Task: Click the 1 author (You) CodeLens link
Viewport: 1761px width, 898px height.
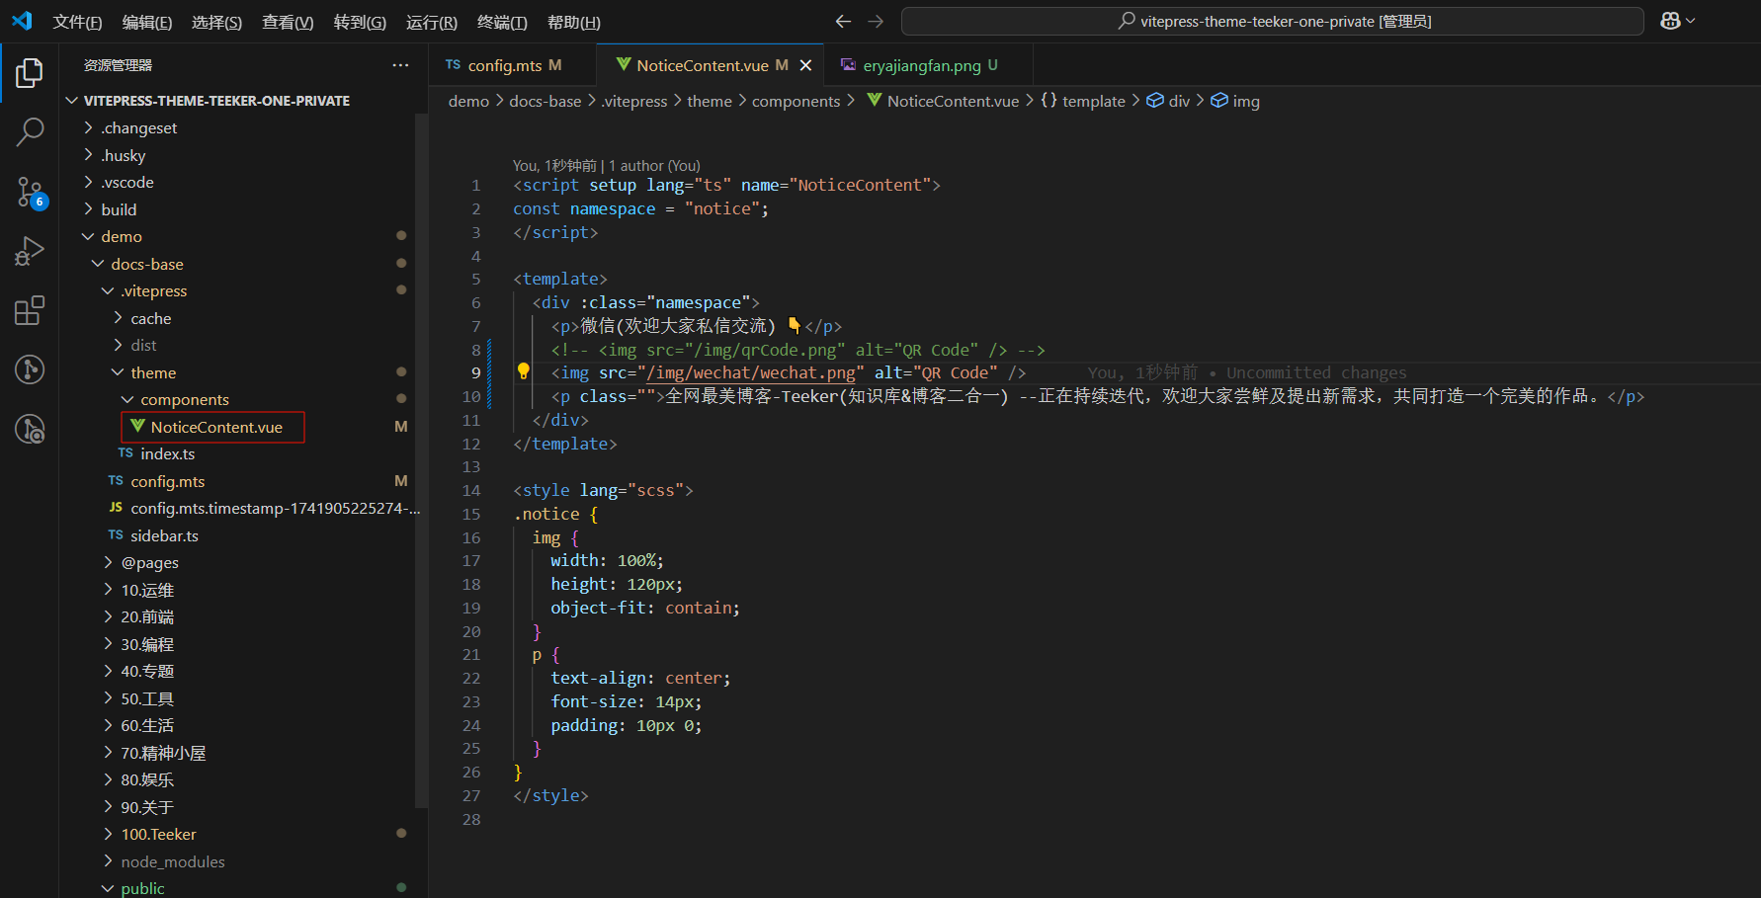Action: tap(654, 166)
